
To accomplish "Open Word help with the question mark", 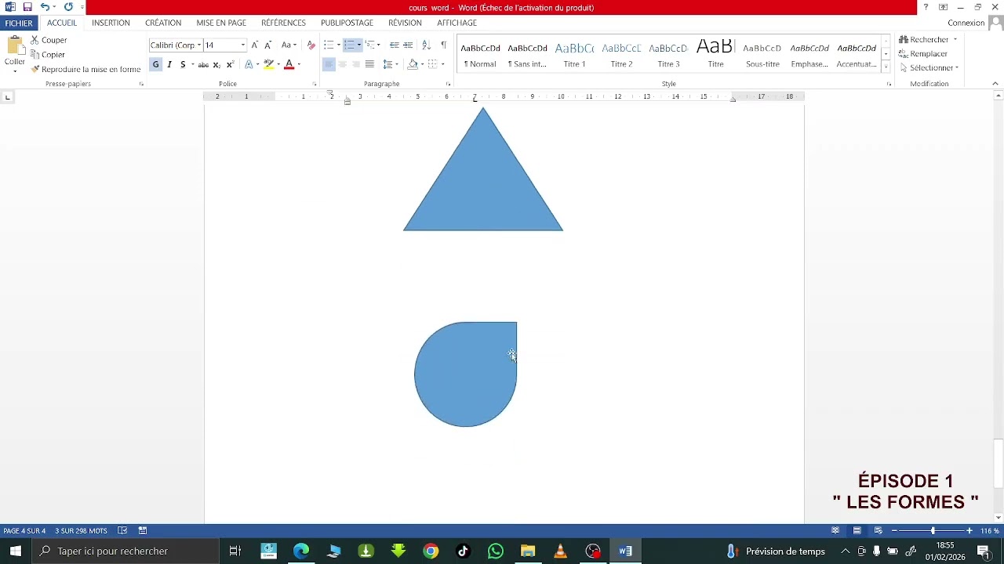I will [x=926, y=7].
